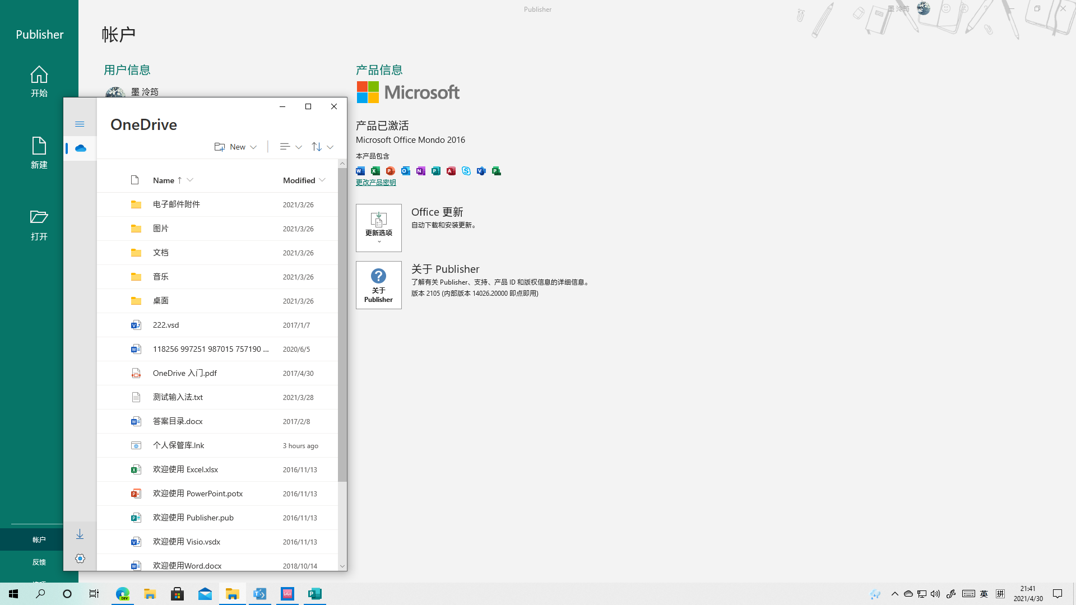Click the New folder icon in OneDrive toolbar
This screenshot has width=1076, height=605.
pyautogui.click(x=220, y=147)
